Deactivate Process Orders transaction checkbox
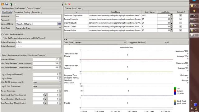The width and height of the screenshot is (199, 112). [x=180, y=26]
